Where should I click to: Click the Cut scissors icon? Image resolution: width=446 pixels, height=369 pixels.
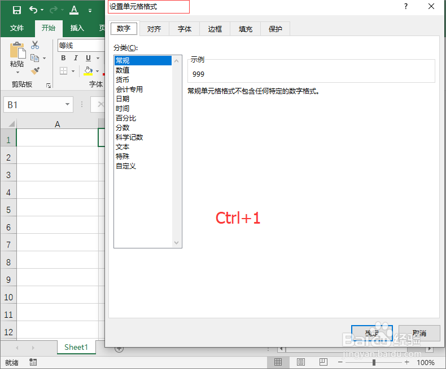point(35,45)
